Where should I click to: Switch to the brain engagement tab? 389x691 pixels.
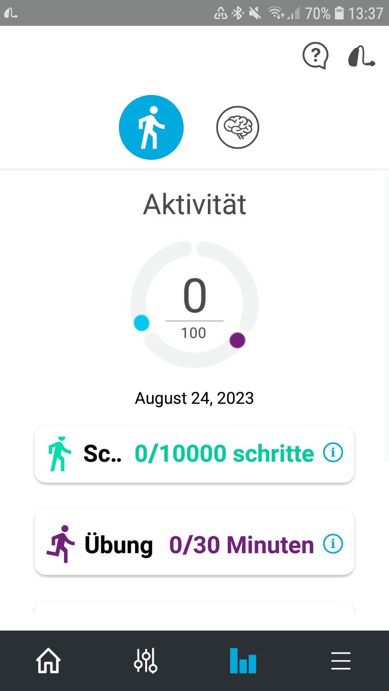coord(237,127)
